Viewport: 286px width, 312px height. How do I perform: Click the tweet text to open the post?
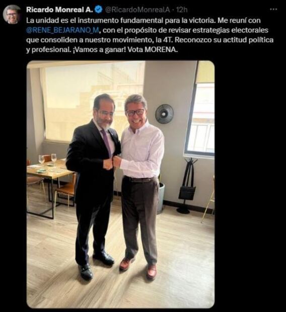(150, 35)
